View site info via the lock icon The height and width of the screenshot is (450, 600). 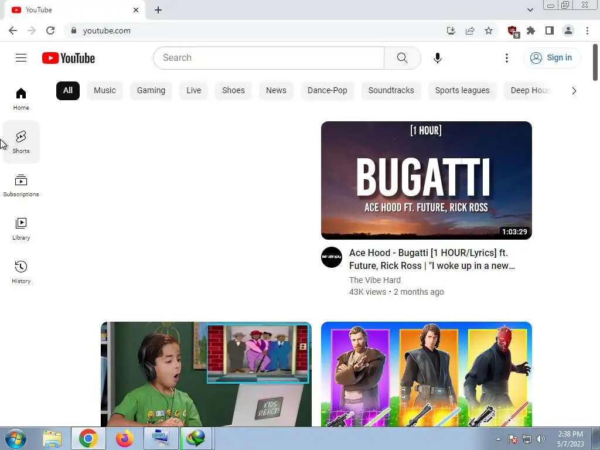tap(74, 30)
